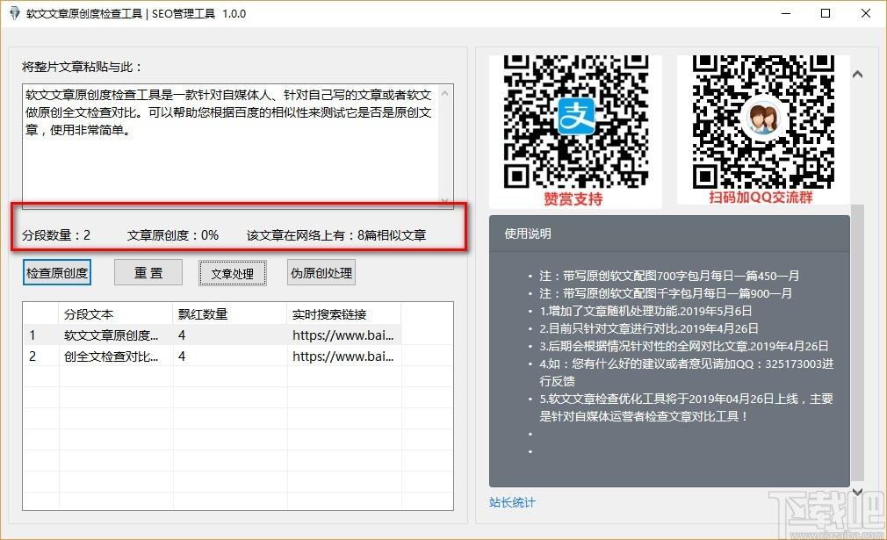Close the SEO tool window
This screenshot has width=887, height=540.
tap(866, 13)
